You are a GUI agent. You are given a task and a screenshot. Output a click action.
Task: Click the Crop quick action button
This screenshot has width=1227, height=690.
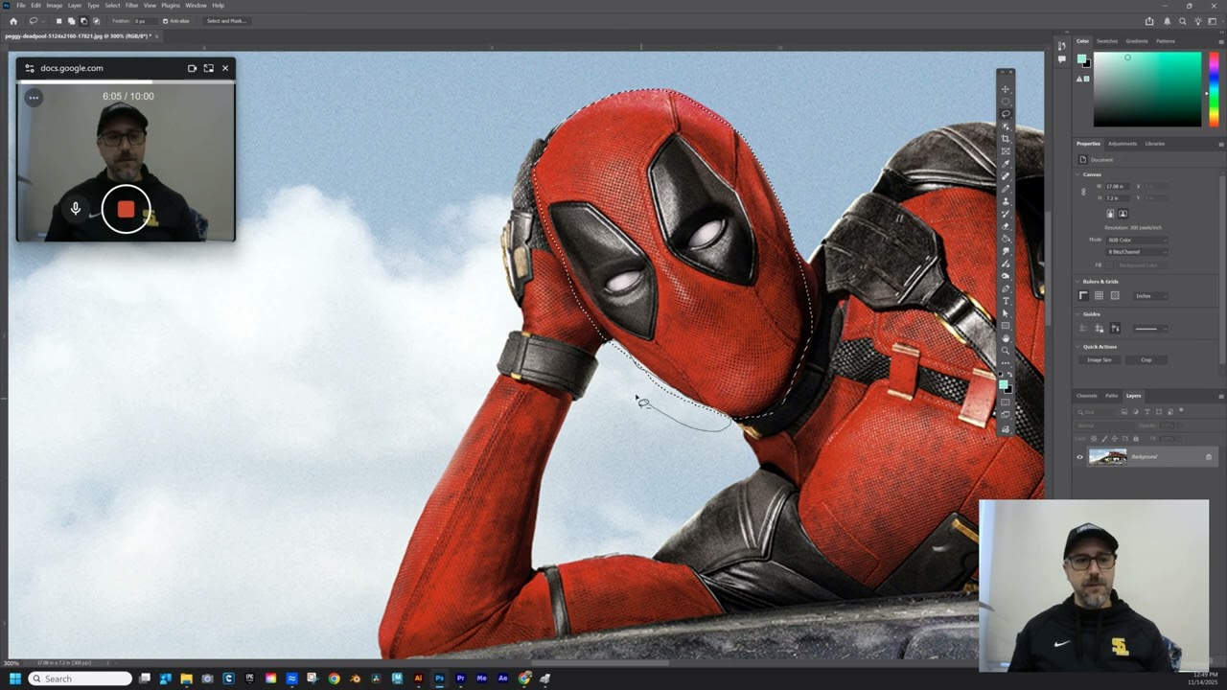(x=1146, y=360)
